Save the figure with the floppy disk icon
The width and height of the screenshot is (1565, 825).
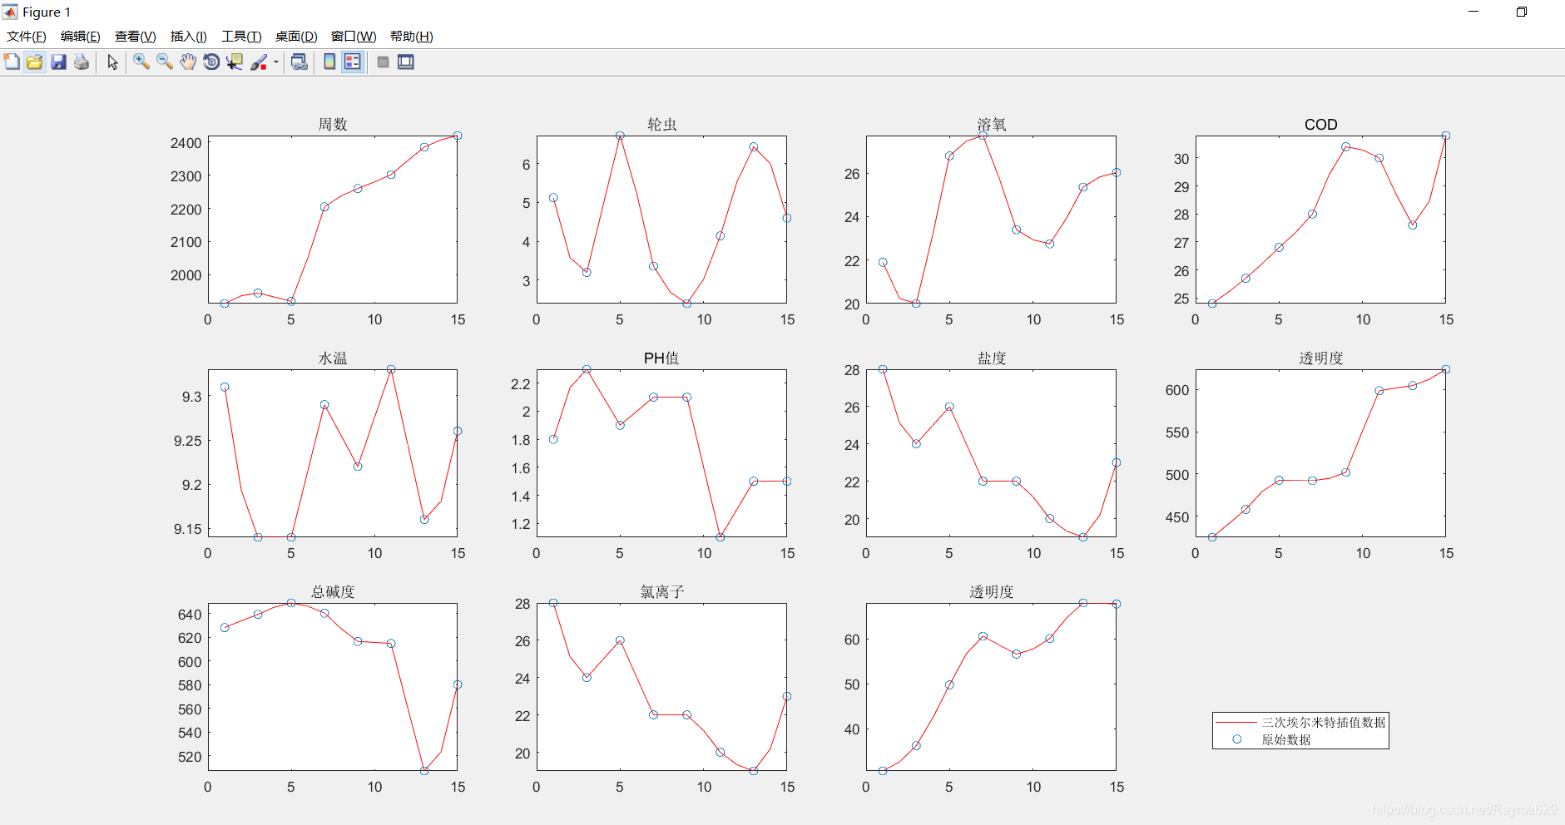(x=58, y=62)
